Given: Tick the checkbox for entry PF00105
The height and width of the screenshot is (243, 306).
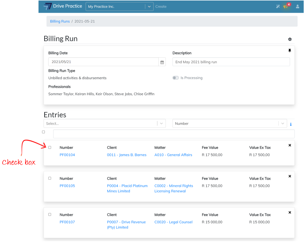Looking at the screenshot, I should coord(50,178).
